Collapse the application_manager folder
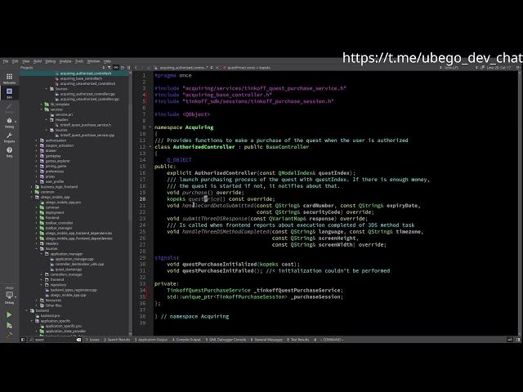523x392 pixels. coord(42,254)
